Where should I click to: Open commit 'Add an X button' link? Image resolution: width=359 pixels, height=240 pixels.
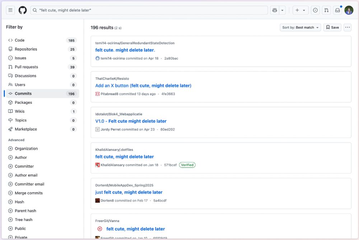143,86
